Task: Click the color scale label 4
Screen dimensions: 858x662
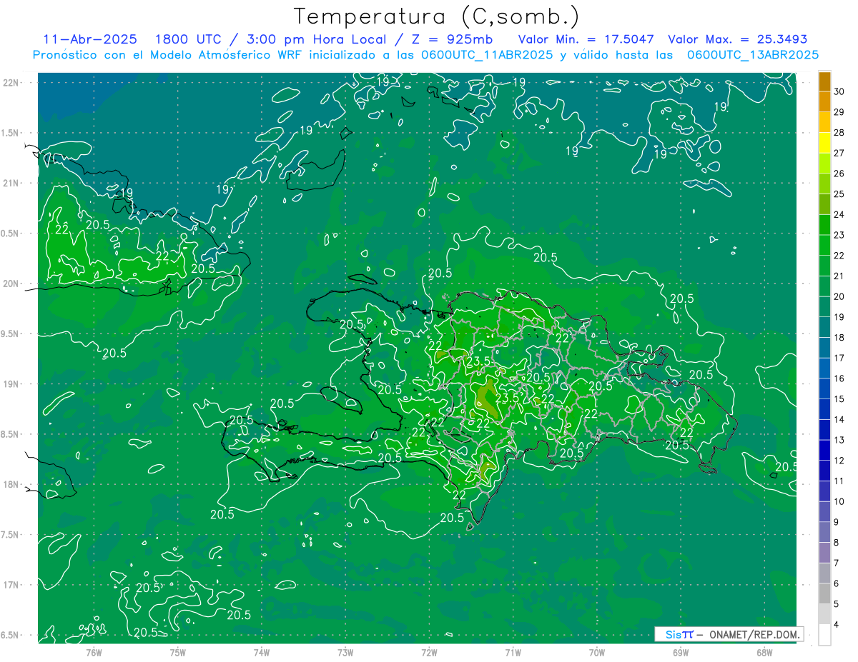Action: 837,625
